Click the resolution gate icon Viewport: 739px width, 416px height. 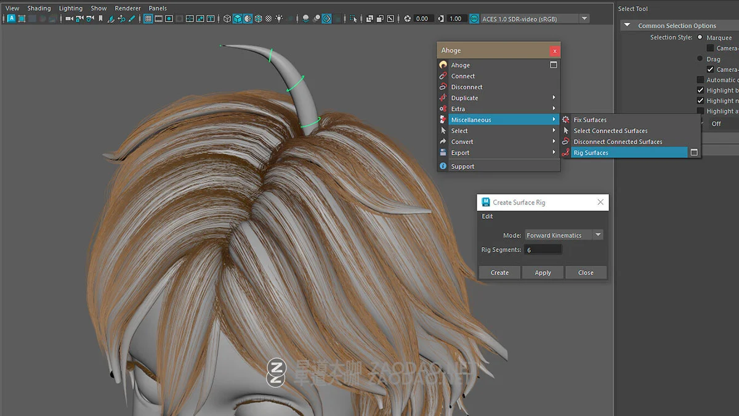(x=169, y=18)
